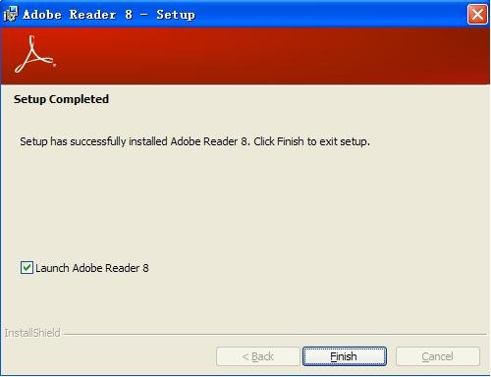This screenshot has width=491, height=377.
Task: Click the word 'Setup' in the title bar
Action: click(x=176, y=15)
